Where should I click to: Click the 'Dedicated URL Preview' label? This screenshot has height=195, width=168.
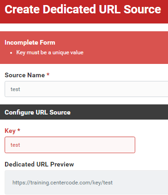pos(39,164)
